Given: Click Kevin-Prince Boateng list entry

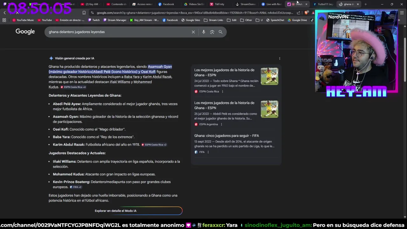Looking at the screenshot, I should coord(112,184).
